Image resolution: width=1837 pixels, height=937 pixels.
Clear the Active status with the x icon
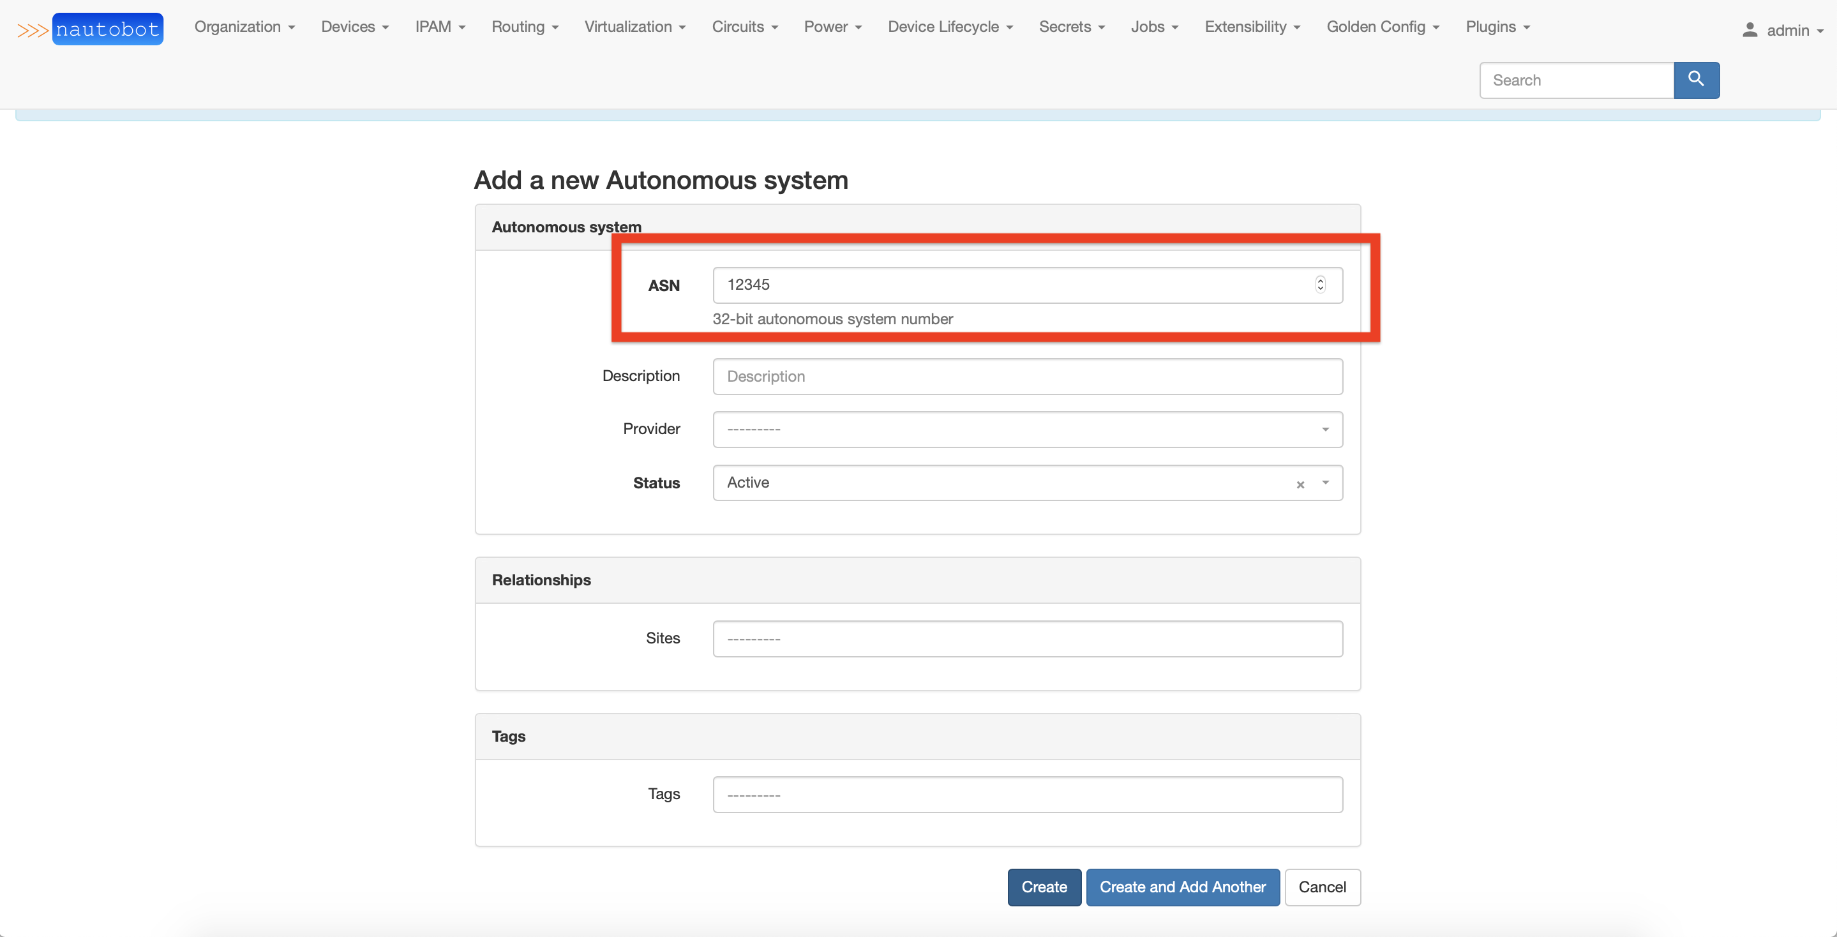pos(1301,484)
